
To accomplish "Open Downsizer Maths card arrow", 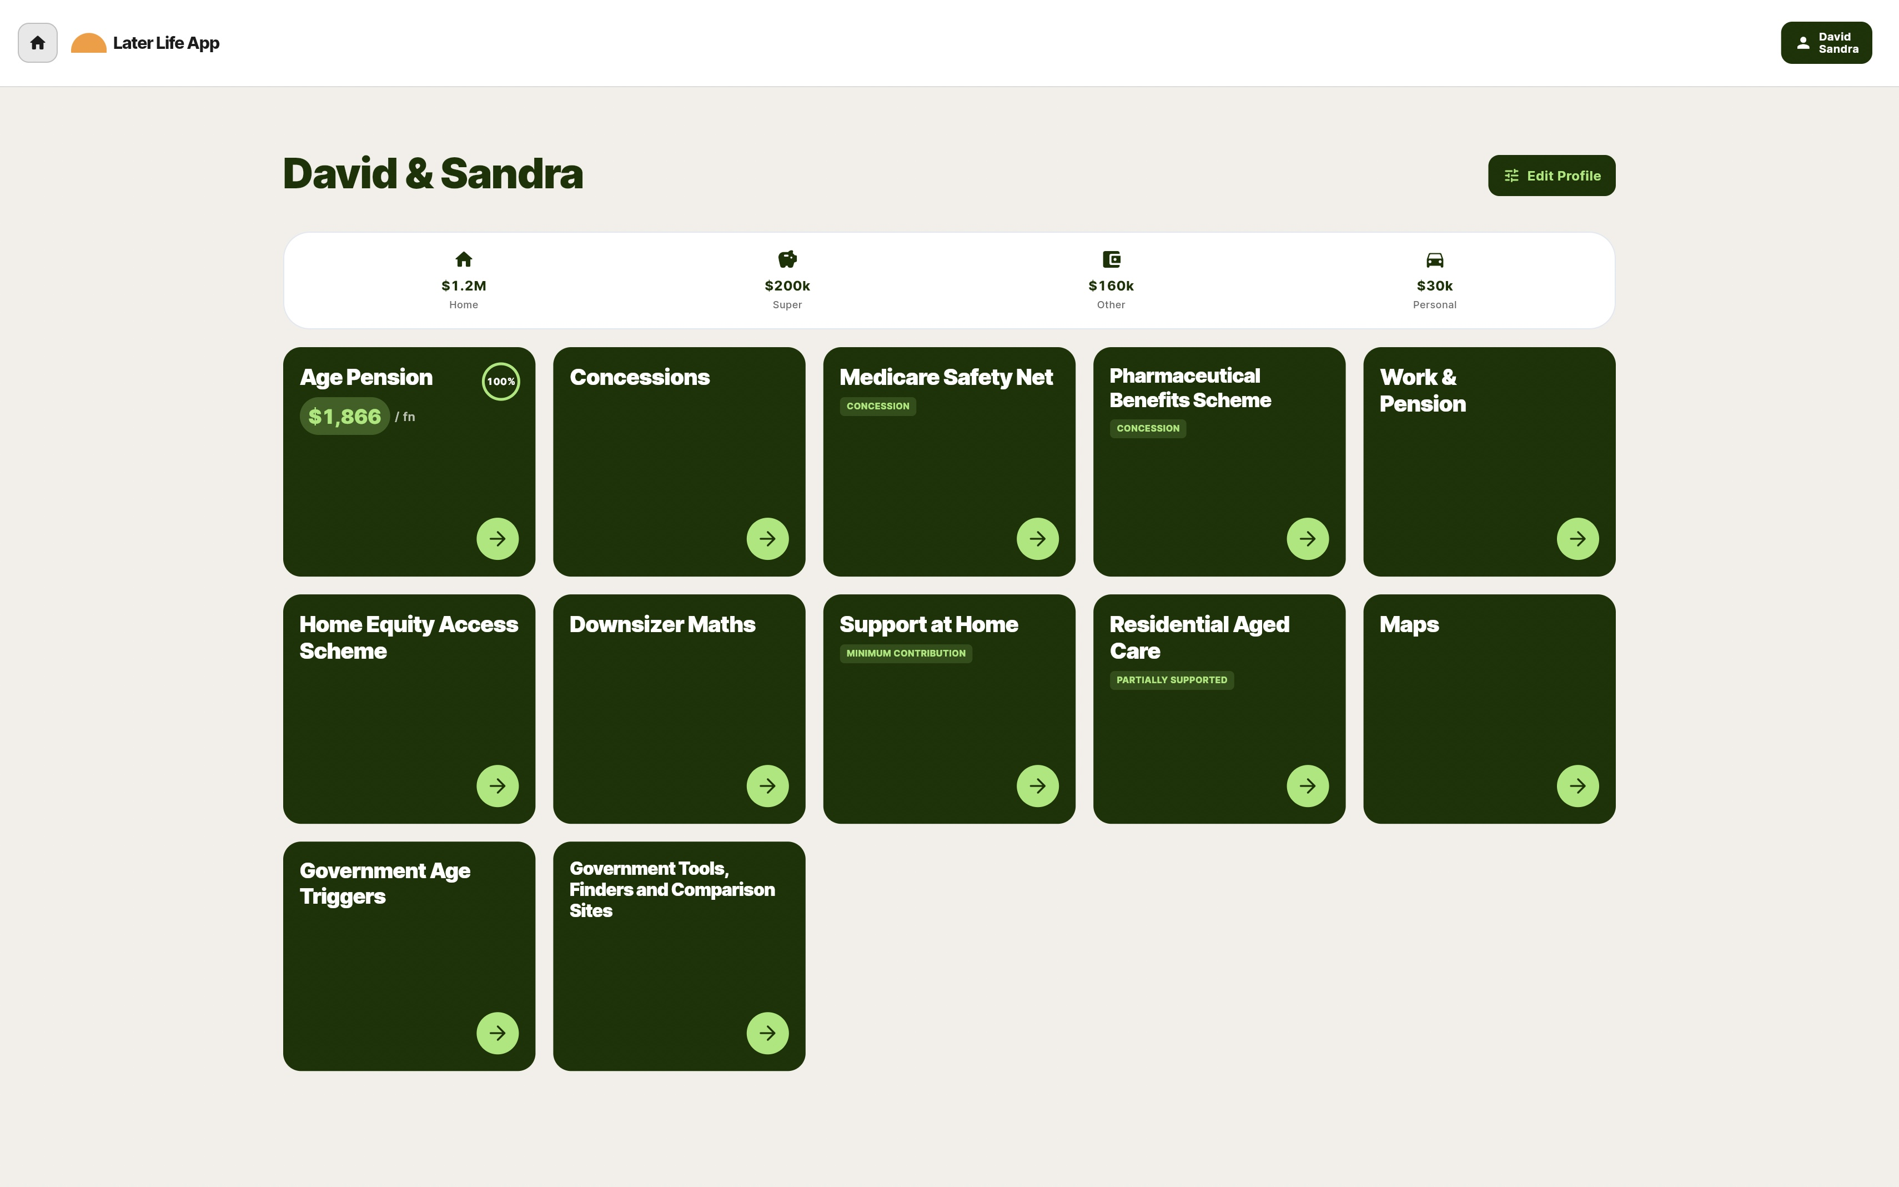I will click(x=767, y=786).
